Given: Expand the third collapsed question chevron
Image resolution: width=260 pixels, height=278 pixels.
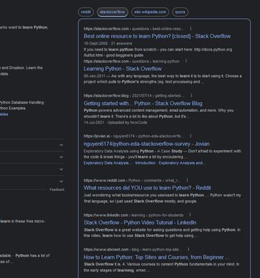Looking at the screenshot, I should point(61,170).
